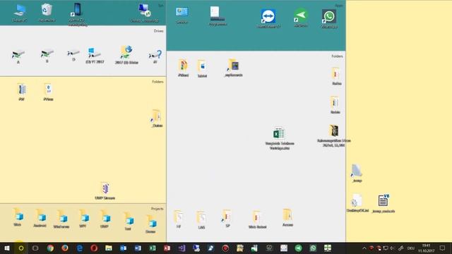452x254 pixels.
Task: Open the Excel workbook file on desktop
Action: [280, 138]
